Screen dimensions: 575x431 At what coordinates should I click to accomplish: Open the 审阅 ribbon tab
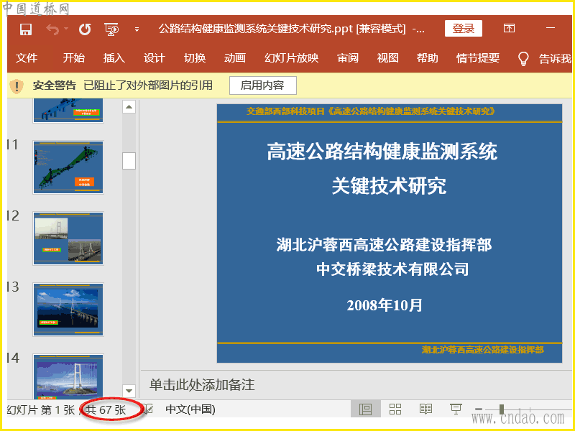click(348, 58)
